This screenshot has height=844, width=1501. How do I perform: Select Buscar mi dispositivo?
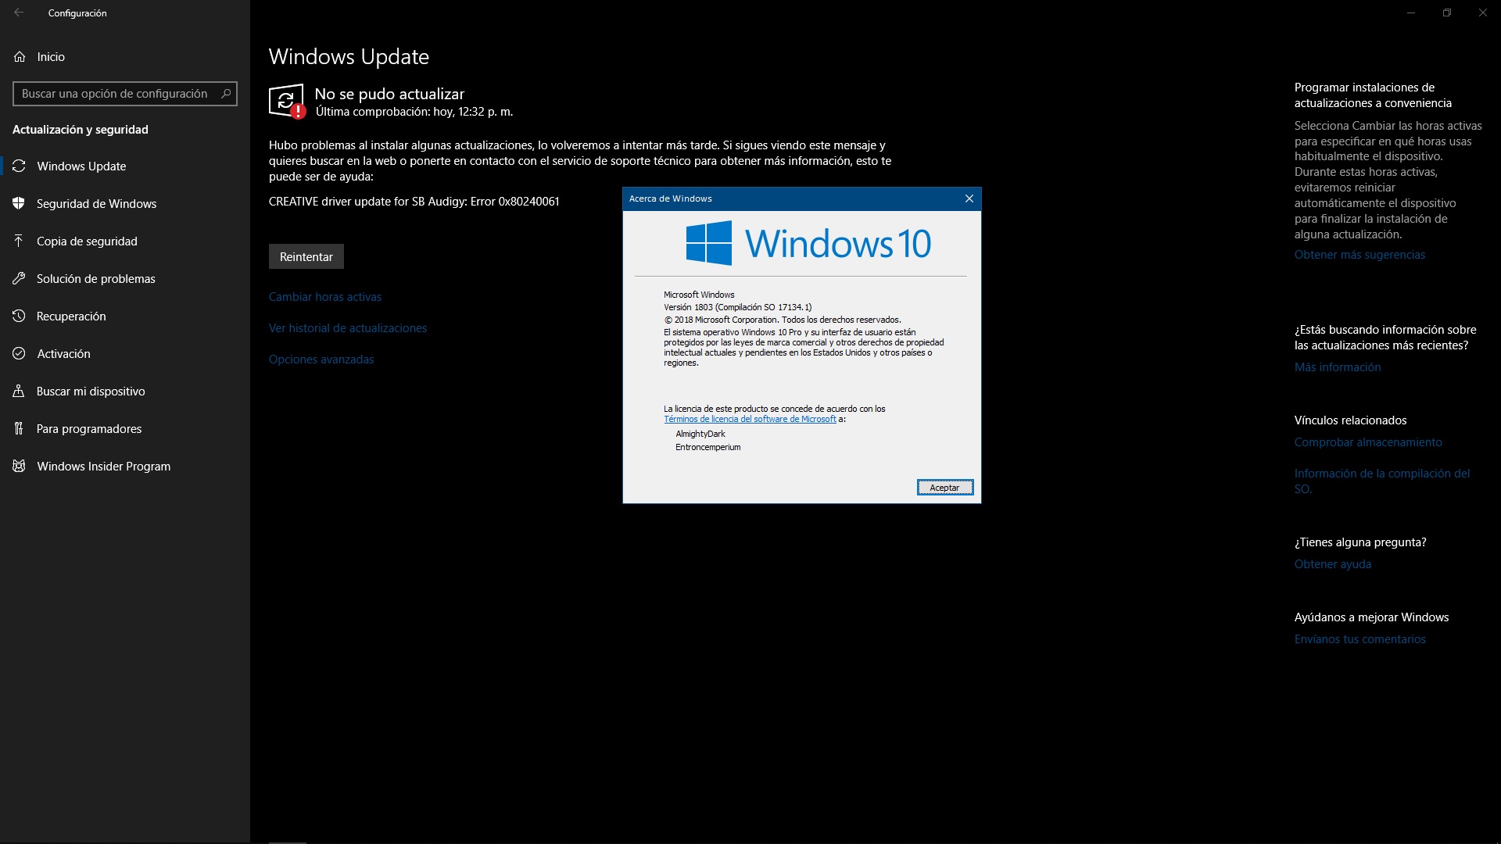(125, 391)
